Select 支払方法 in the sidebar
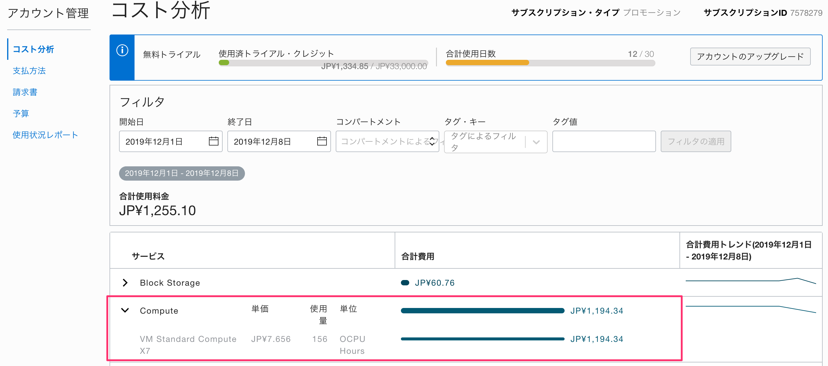 click(29, 71)
